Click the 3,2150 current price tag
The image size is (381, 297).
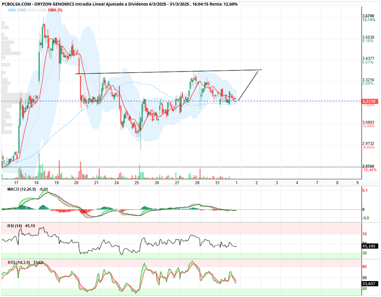(370, 101)
